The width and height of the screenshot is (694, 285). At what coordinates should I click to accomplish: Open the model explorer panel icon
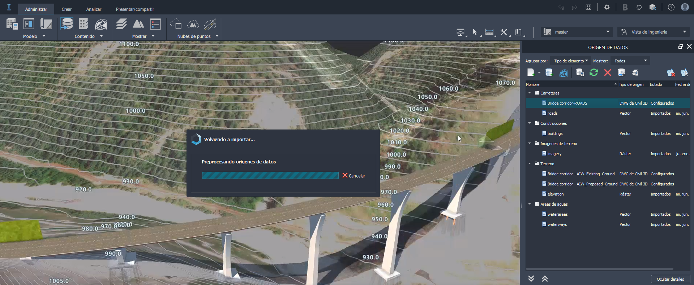click(x=29, y=24)
